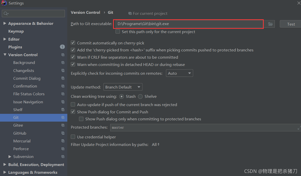Screen dimensions: 301x176
Task: Open the Filter Update Project paths All selector
Action: tap(156, 144)
